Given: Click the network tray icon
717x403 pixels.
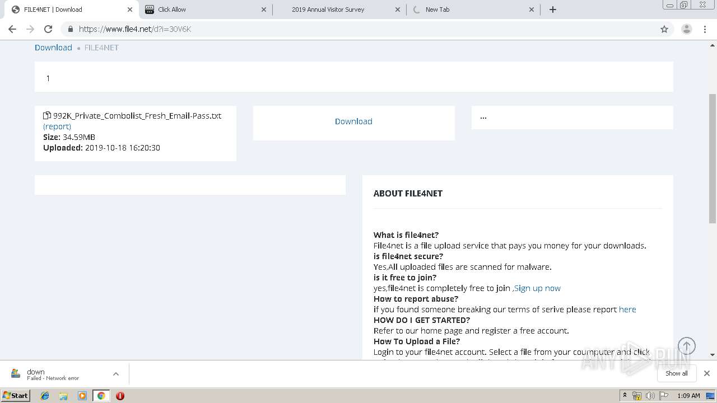Looking at the screenshot, I should pyautogui.click(x=637, y=396).
